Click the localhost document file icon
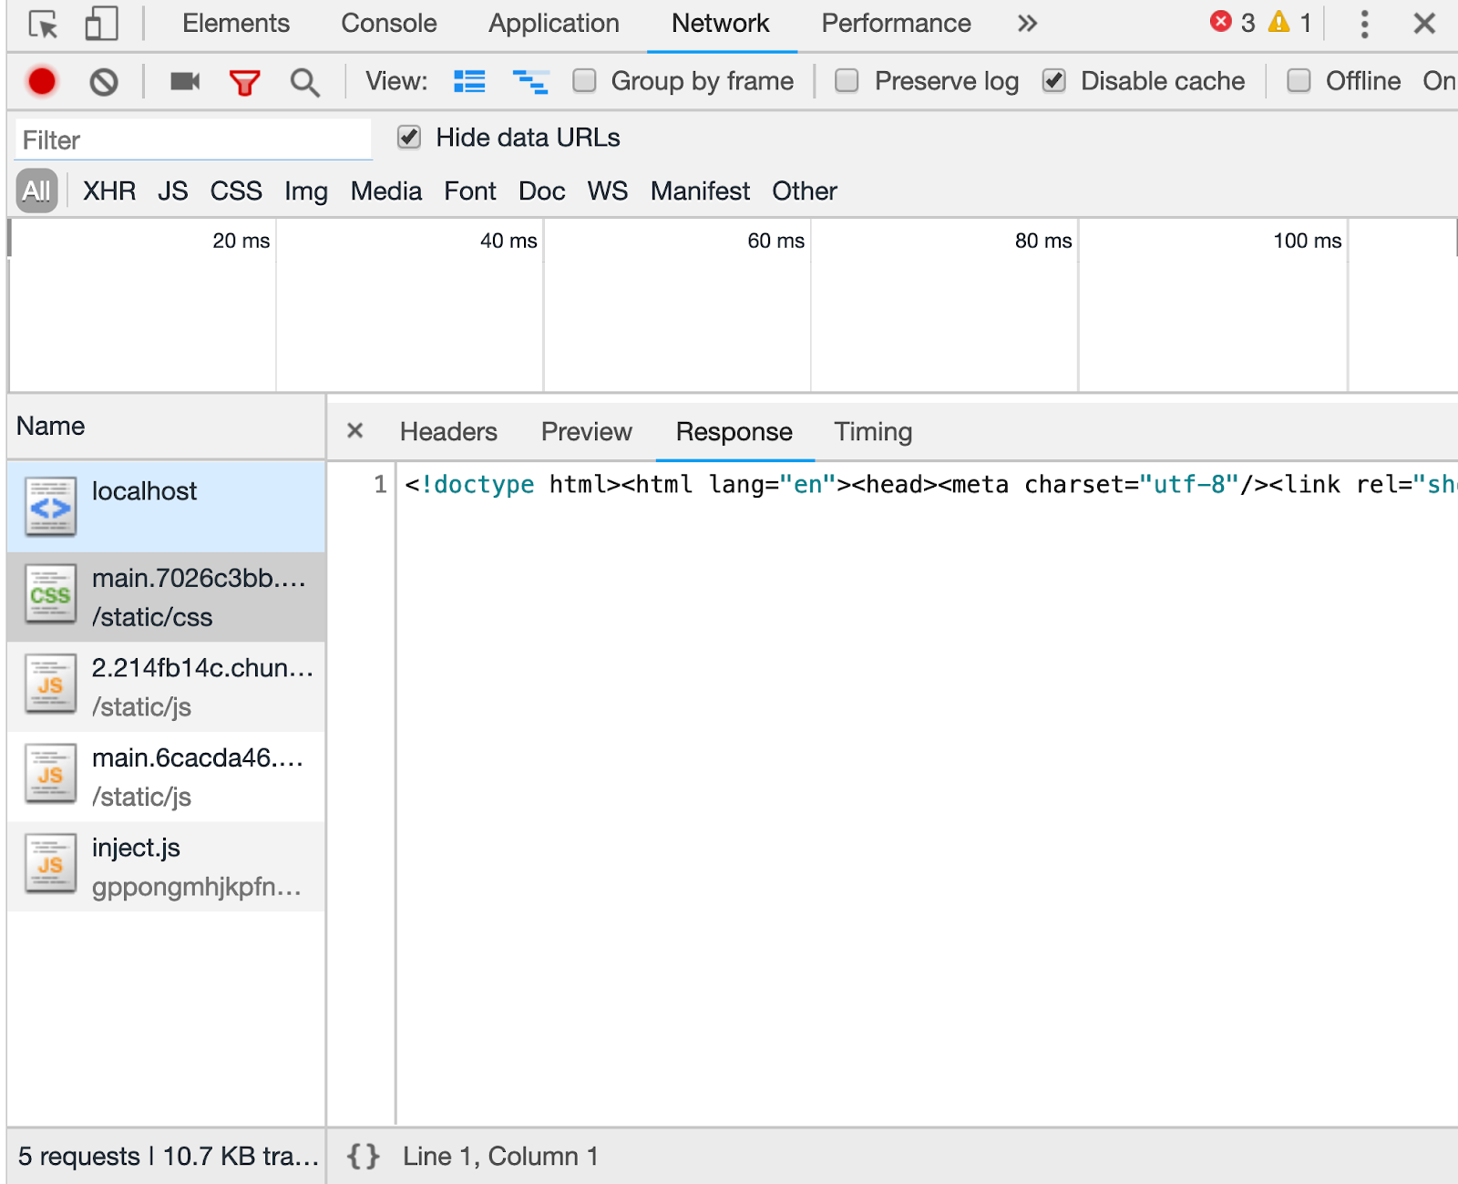Image resolution: width=1458 pixels, height=1184 pixels. tap(50, 507)
